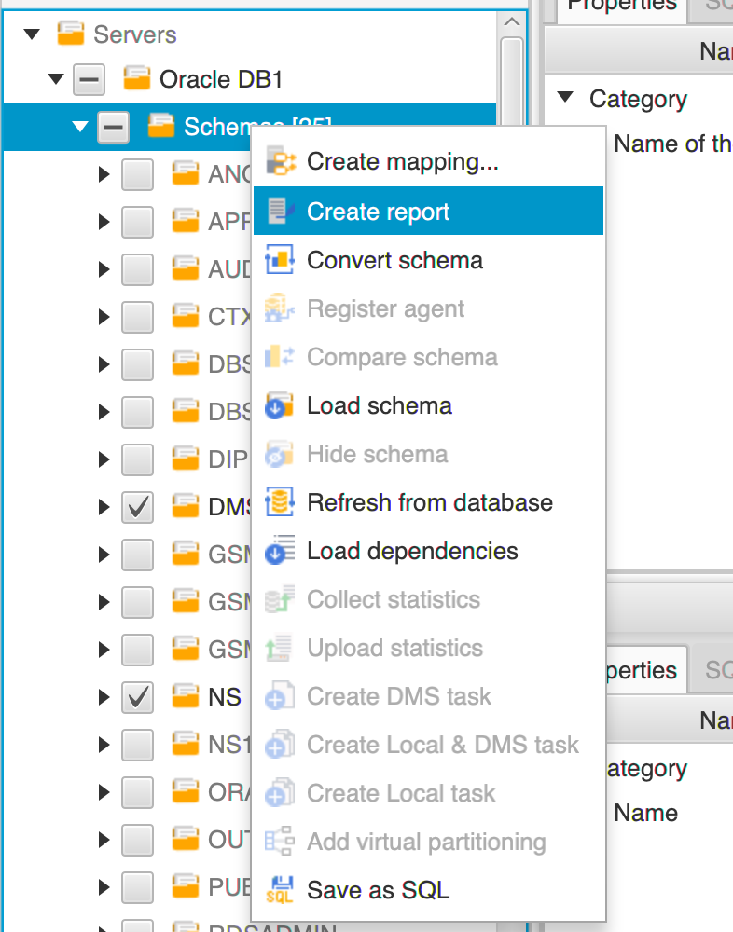Choose Load dependencies menu entry
The width and height of the screenshot is (733, 932).
[428, 551]
